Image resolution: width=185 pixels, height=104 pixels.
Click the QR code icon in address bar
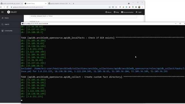point(113,7)
